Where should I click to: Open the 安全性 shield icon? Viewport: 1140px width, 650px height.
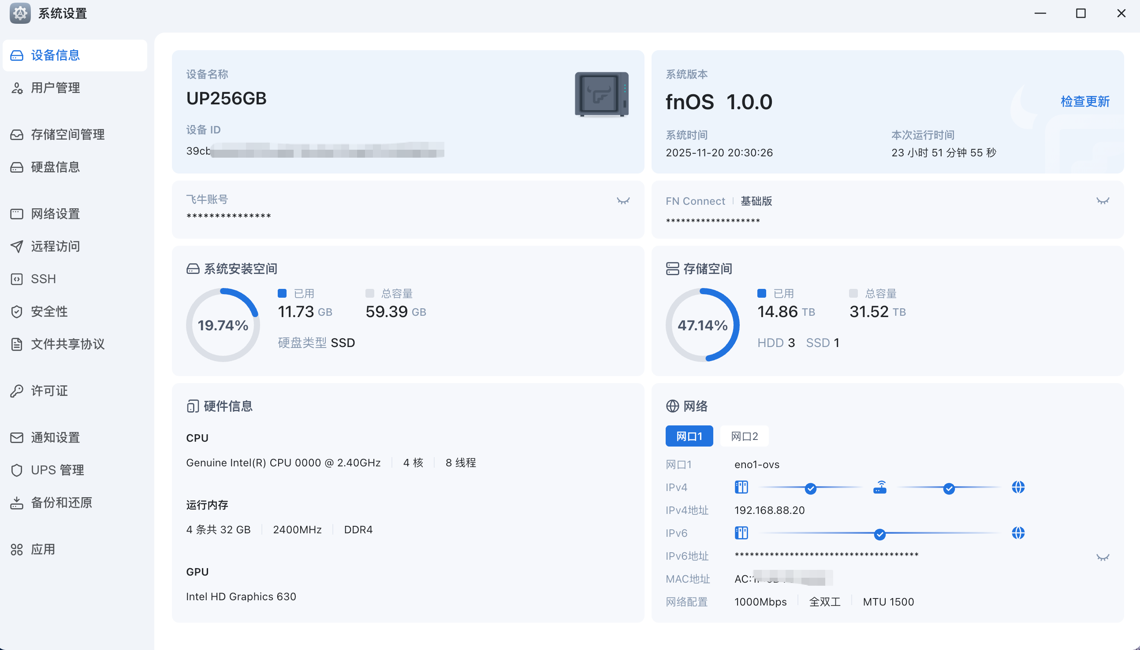point(17,312)
